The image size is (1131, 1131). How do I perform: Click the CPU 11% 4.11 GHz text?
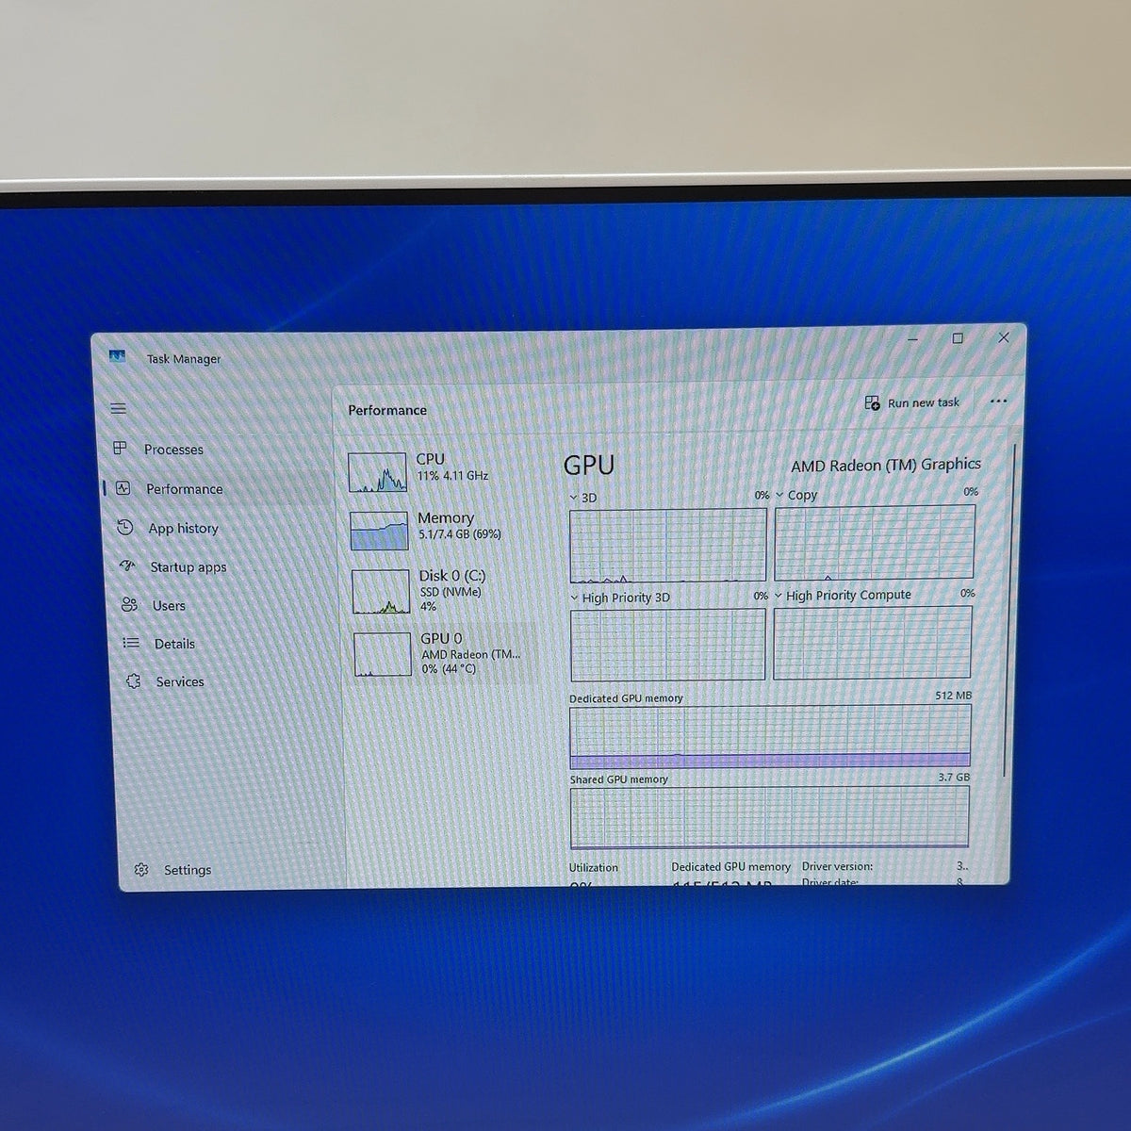point(452,476)
